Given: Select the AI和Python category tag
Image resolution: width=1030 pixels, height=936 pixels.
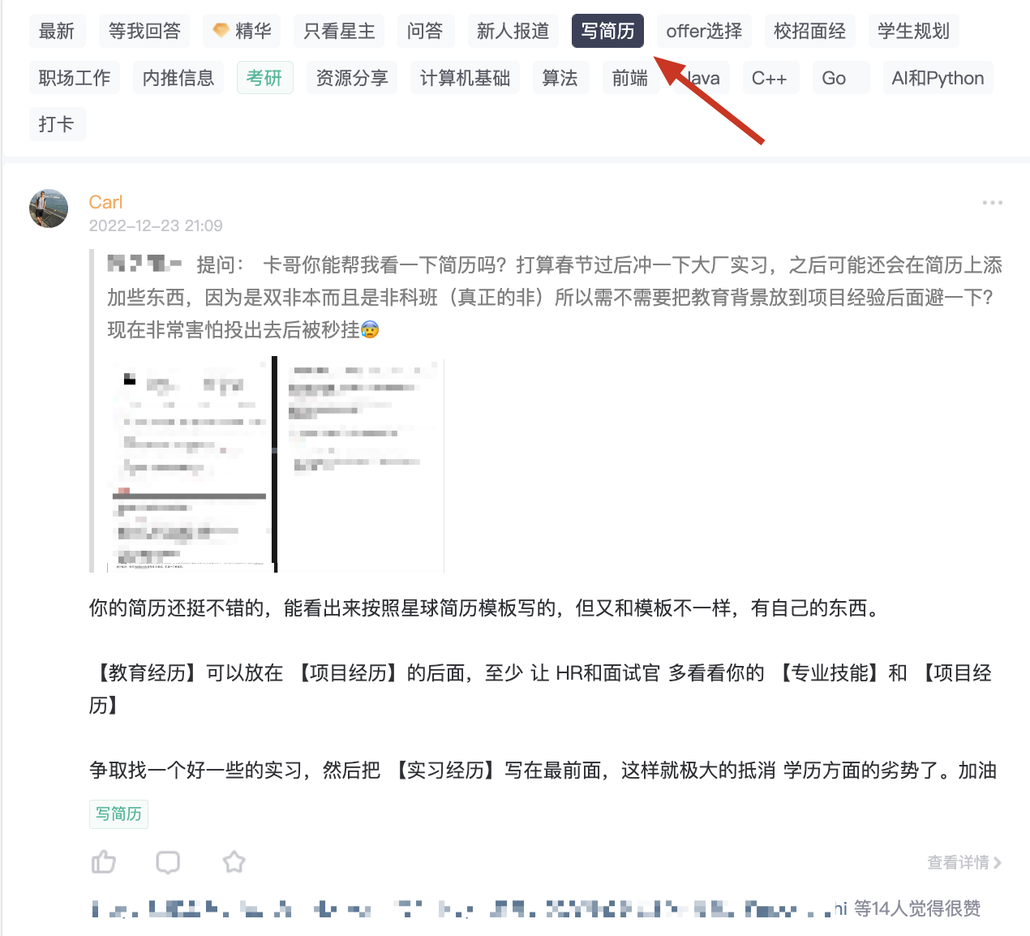Looking at the screenshot, I should [x=938, y=78].
